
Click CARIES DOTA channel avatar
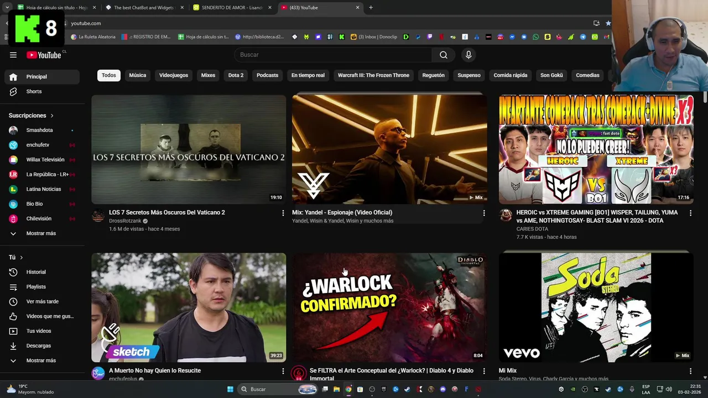pyautogui.click(x=506, y=216)
